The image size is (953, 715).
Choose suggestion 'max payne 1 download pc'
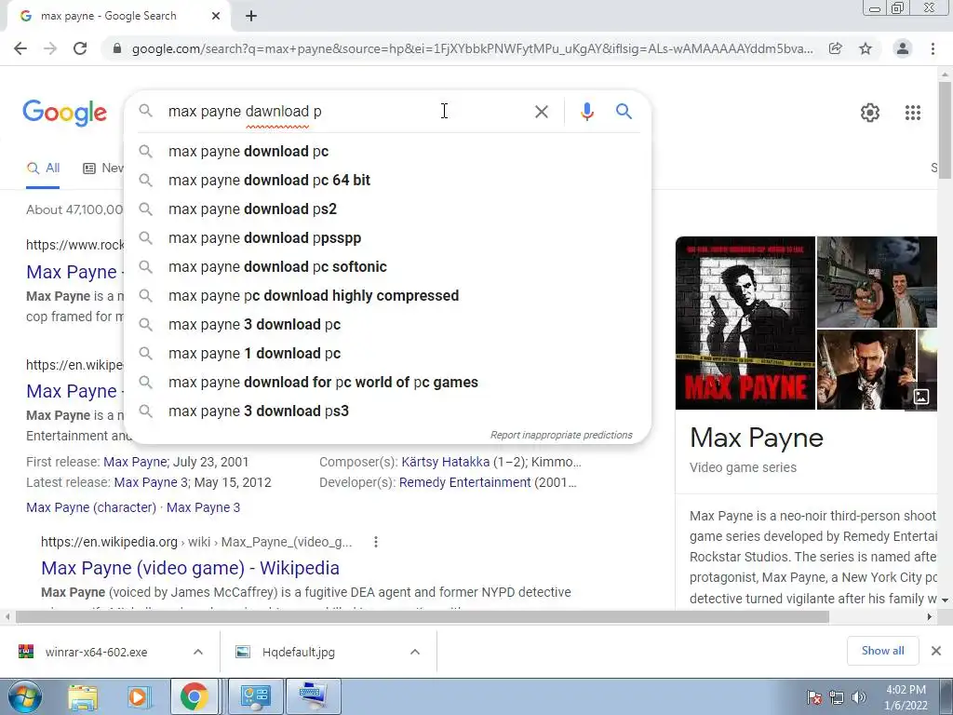point(387,353)
